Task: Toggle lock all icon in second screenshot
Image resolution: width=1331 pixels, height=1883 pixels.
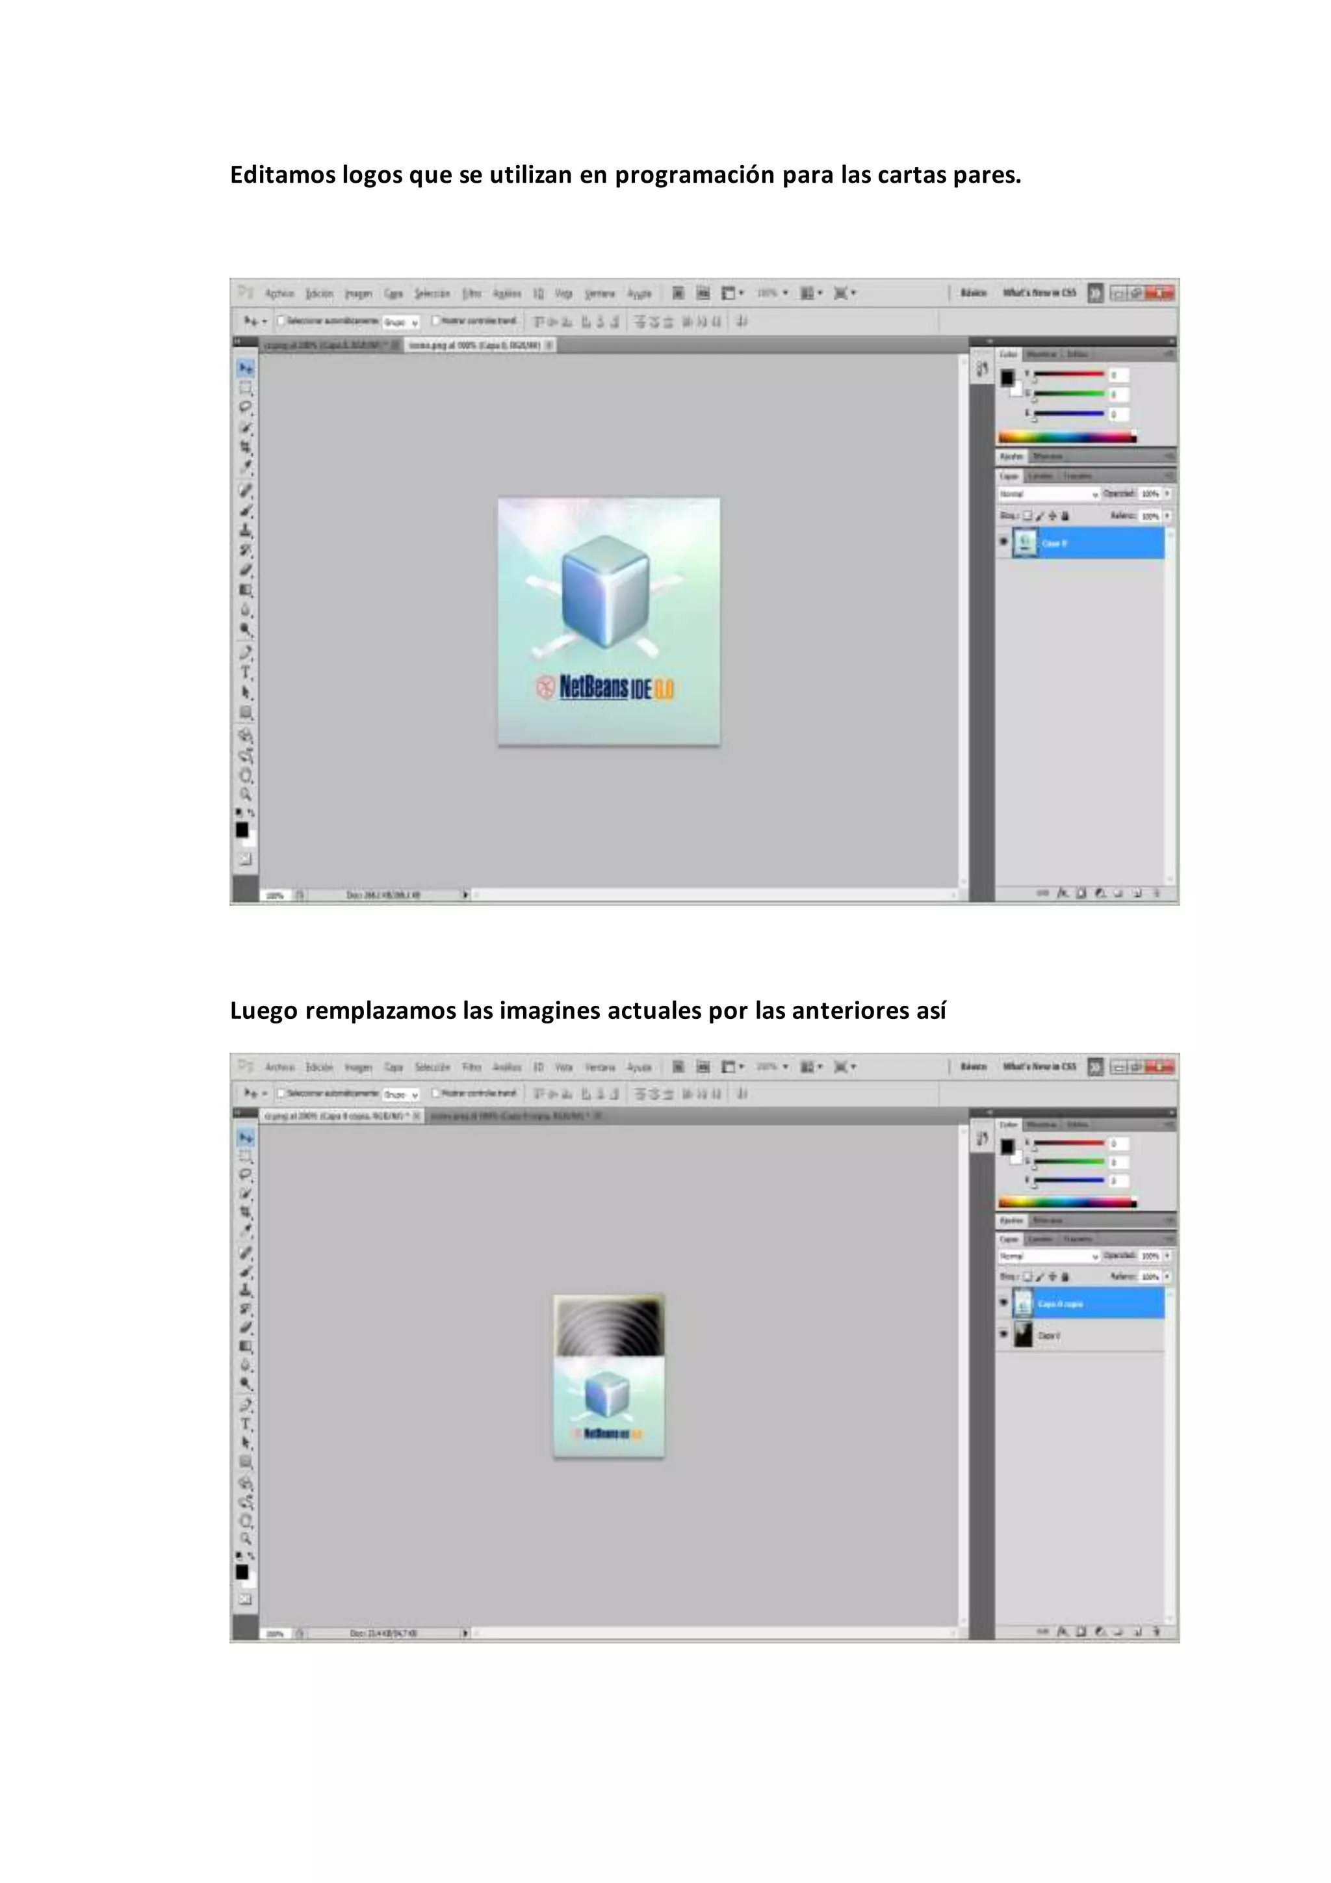Action: coord(1065,1277)
